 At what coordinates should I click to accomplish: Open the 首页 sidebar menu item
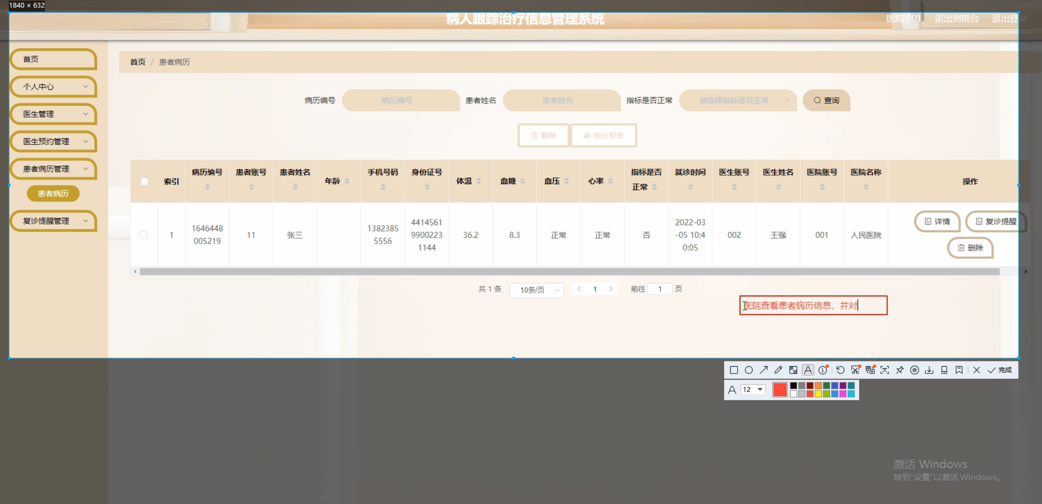(53, 59)
